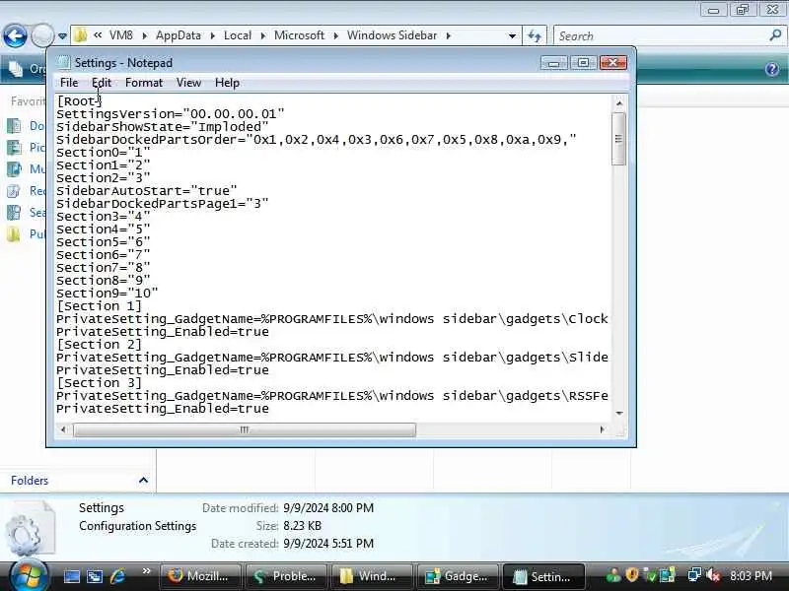This screenshot has height=591, width=789.
Task: Open Public folder favorite link icon
Action: point(14,234)
